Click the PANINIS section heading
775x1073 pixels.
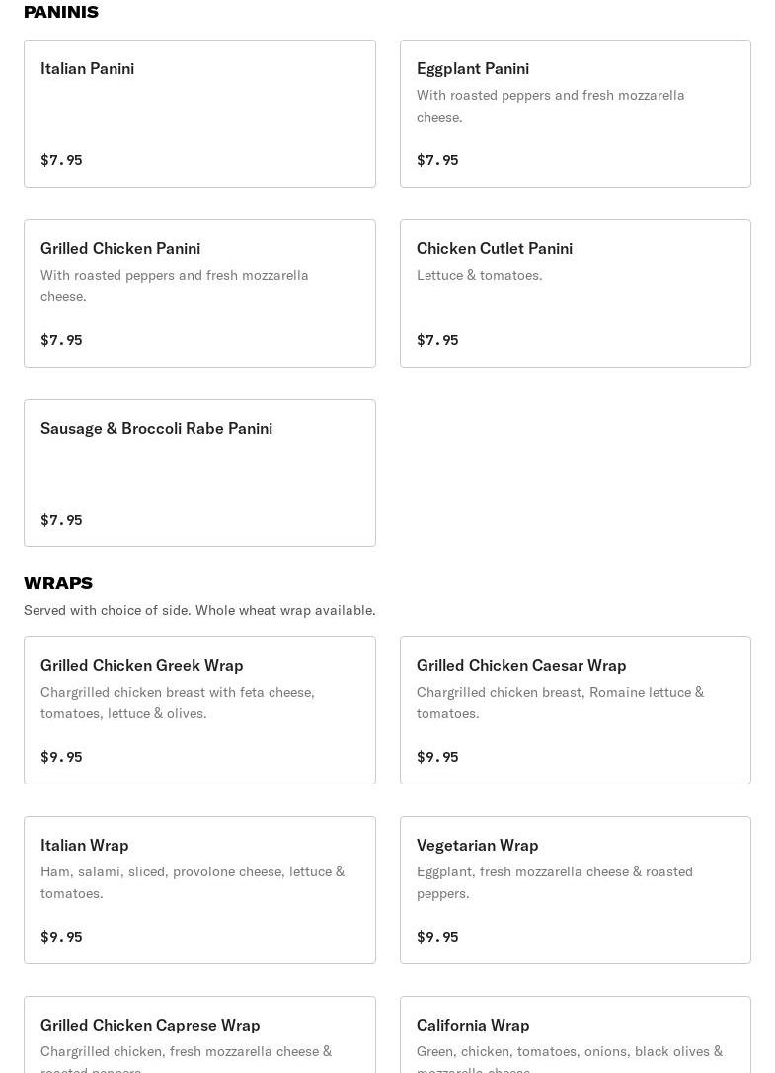61,12
